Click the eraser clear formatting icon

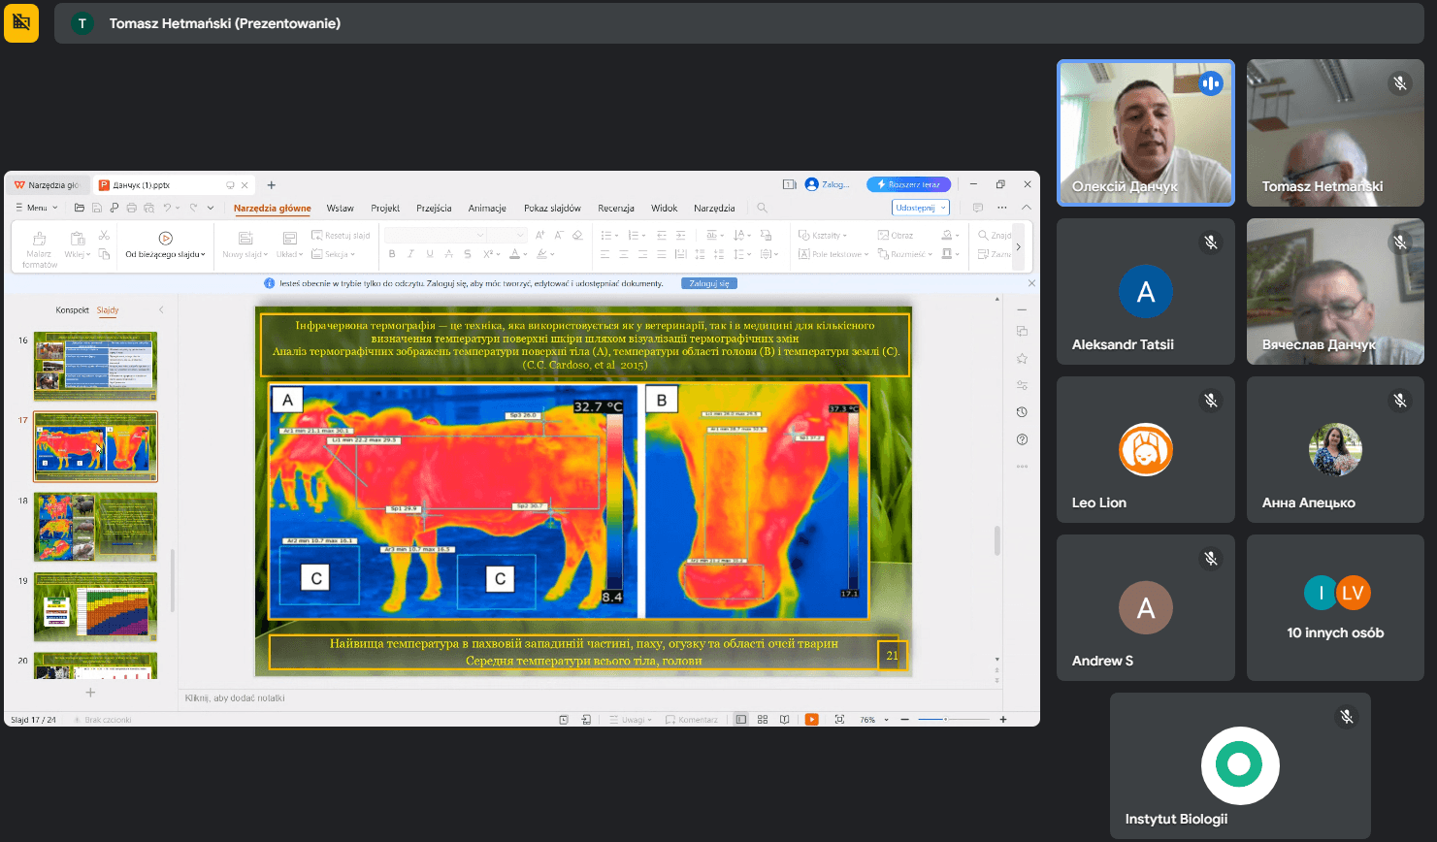pos(577,235)
